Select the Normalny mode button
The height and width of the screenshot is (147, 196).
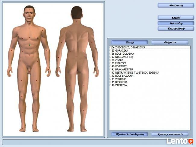(176, 23)
